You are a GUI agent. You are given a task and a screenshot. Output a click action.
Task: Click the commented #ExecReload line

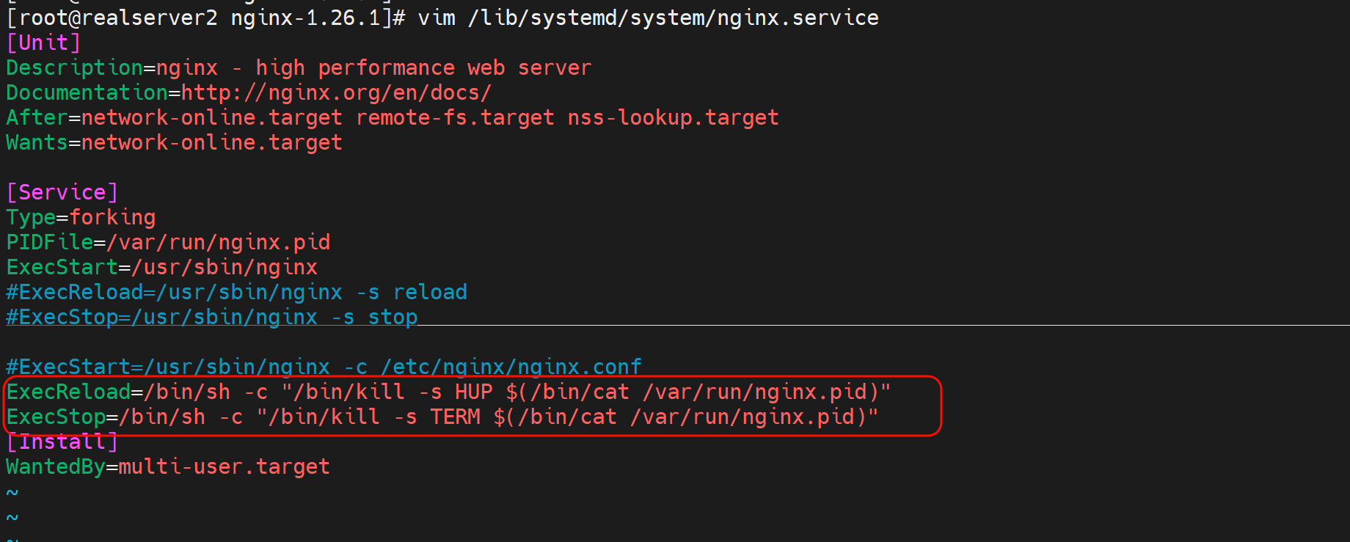click(x=236, y=292)
